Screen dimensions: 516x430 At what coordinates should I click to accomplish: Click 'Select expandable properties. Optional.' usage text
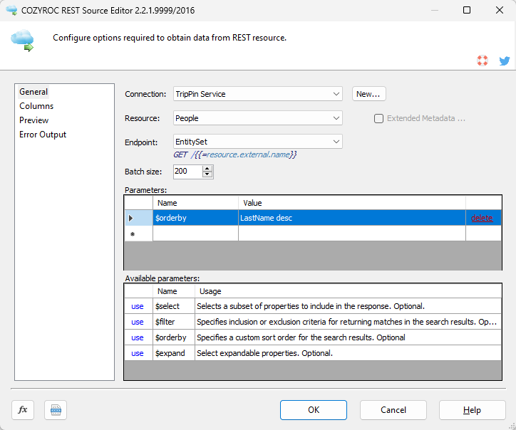click(x=265, y=353)
